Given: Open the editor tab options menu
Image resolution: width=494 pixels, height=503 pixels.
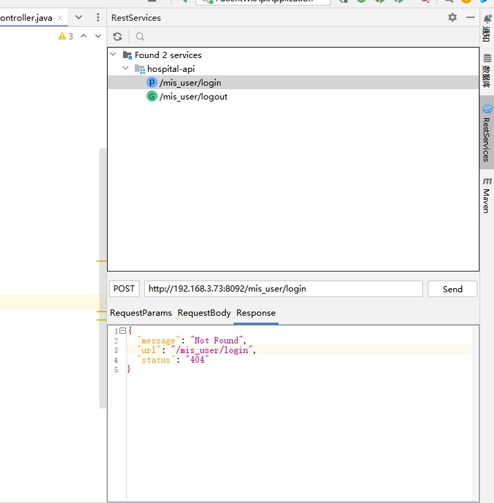Looking at the screenshot, I should point(98,17).
